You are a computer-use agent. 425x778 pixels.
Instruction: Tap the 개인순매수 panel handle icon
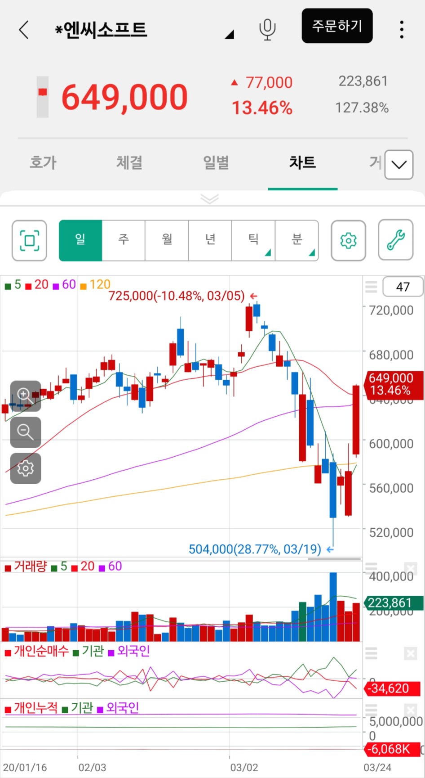click(371, 653)
